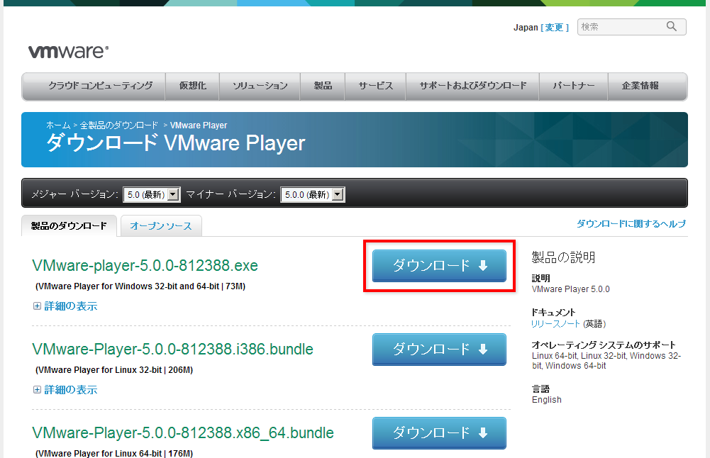Click the 'English' language value
This screenshot has width=710, height=458.
click(547, 400)
